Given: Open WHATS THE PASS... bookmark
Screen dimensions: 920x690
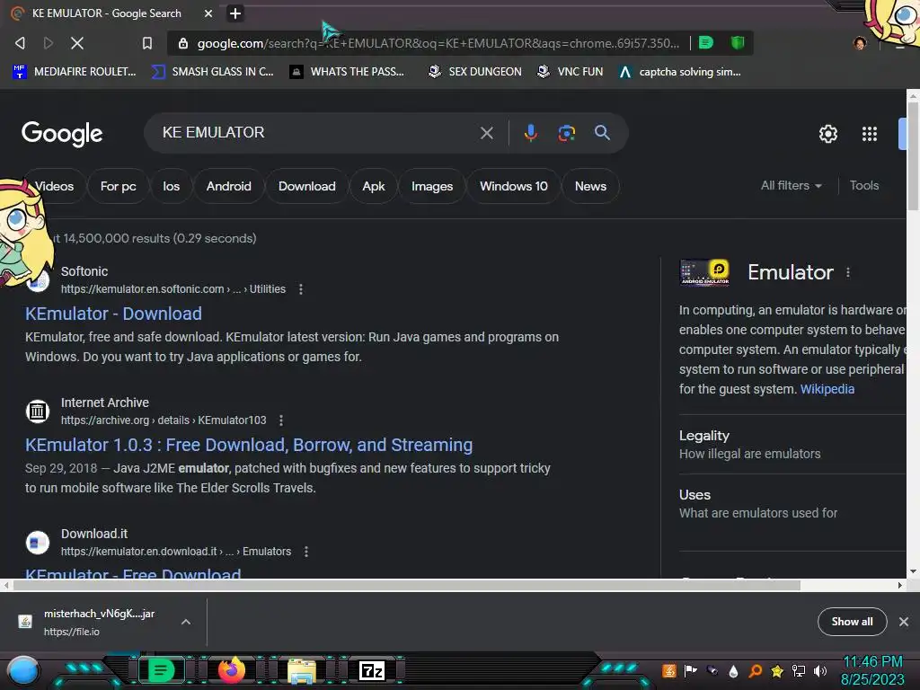Looking at the screenshot, I should coord(348,72).
